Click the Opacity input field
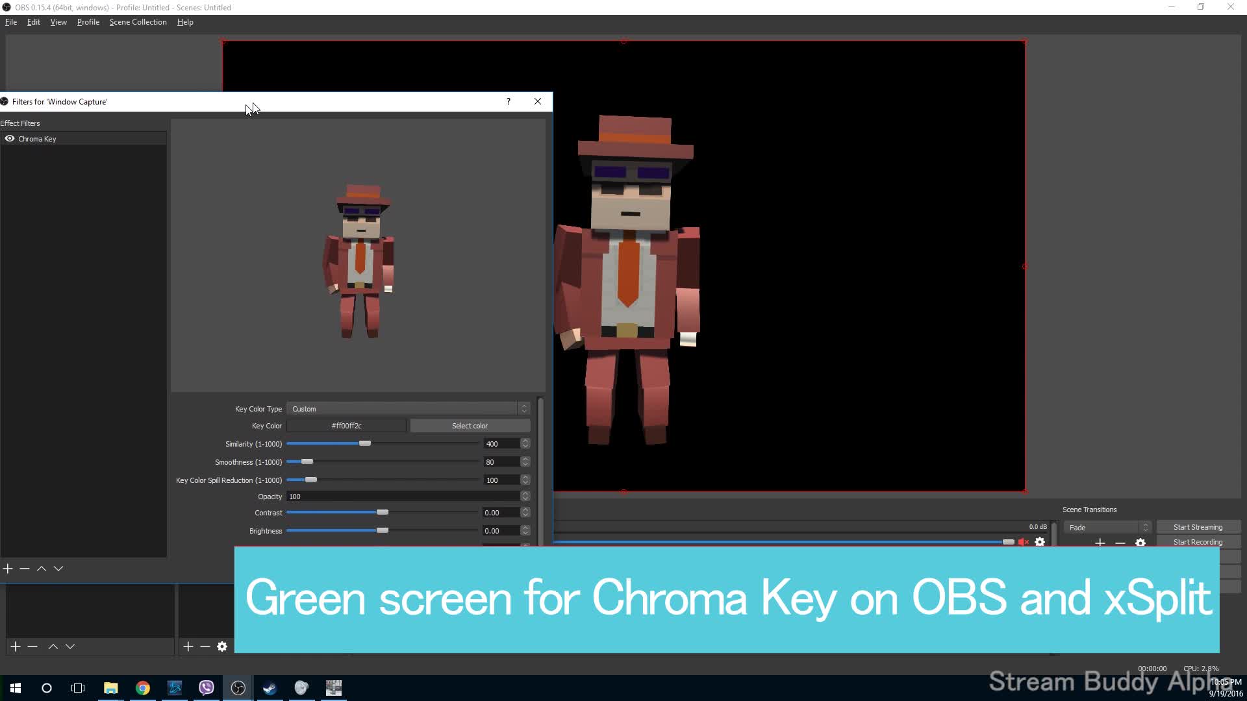 pos(403,497)
